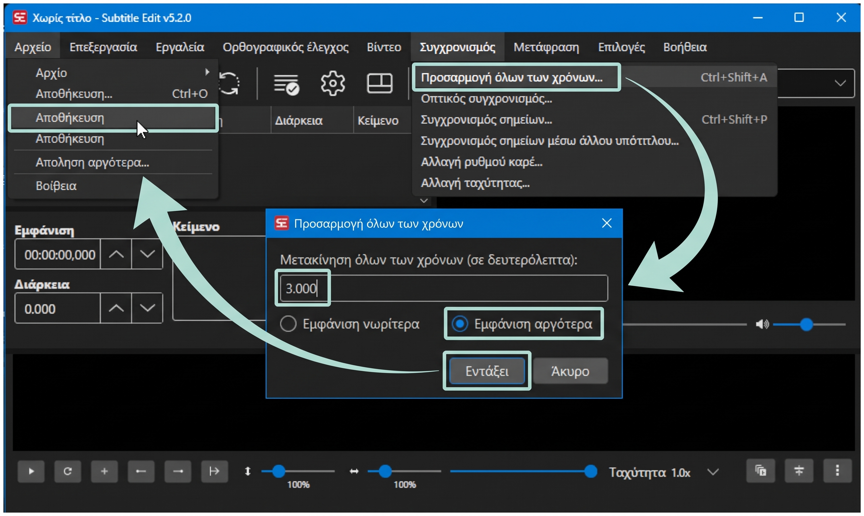This screenshot has height=516, width=864.
Task: Choose Οπτικός συγχρονισμός menu entry
Action: pyautogui.click(x=594, y=99)
